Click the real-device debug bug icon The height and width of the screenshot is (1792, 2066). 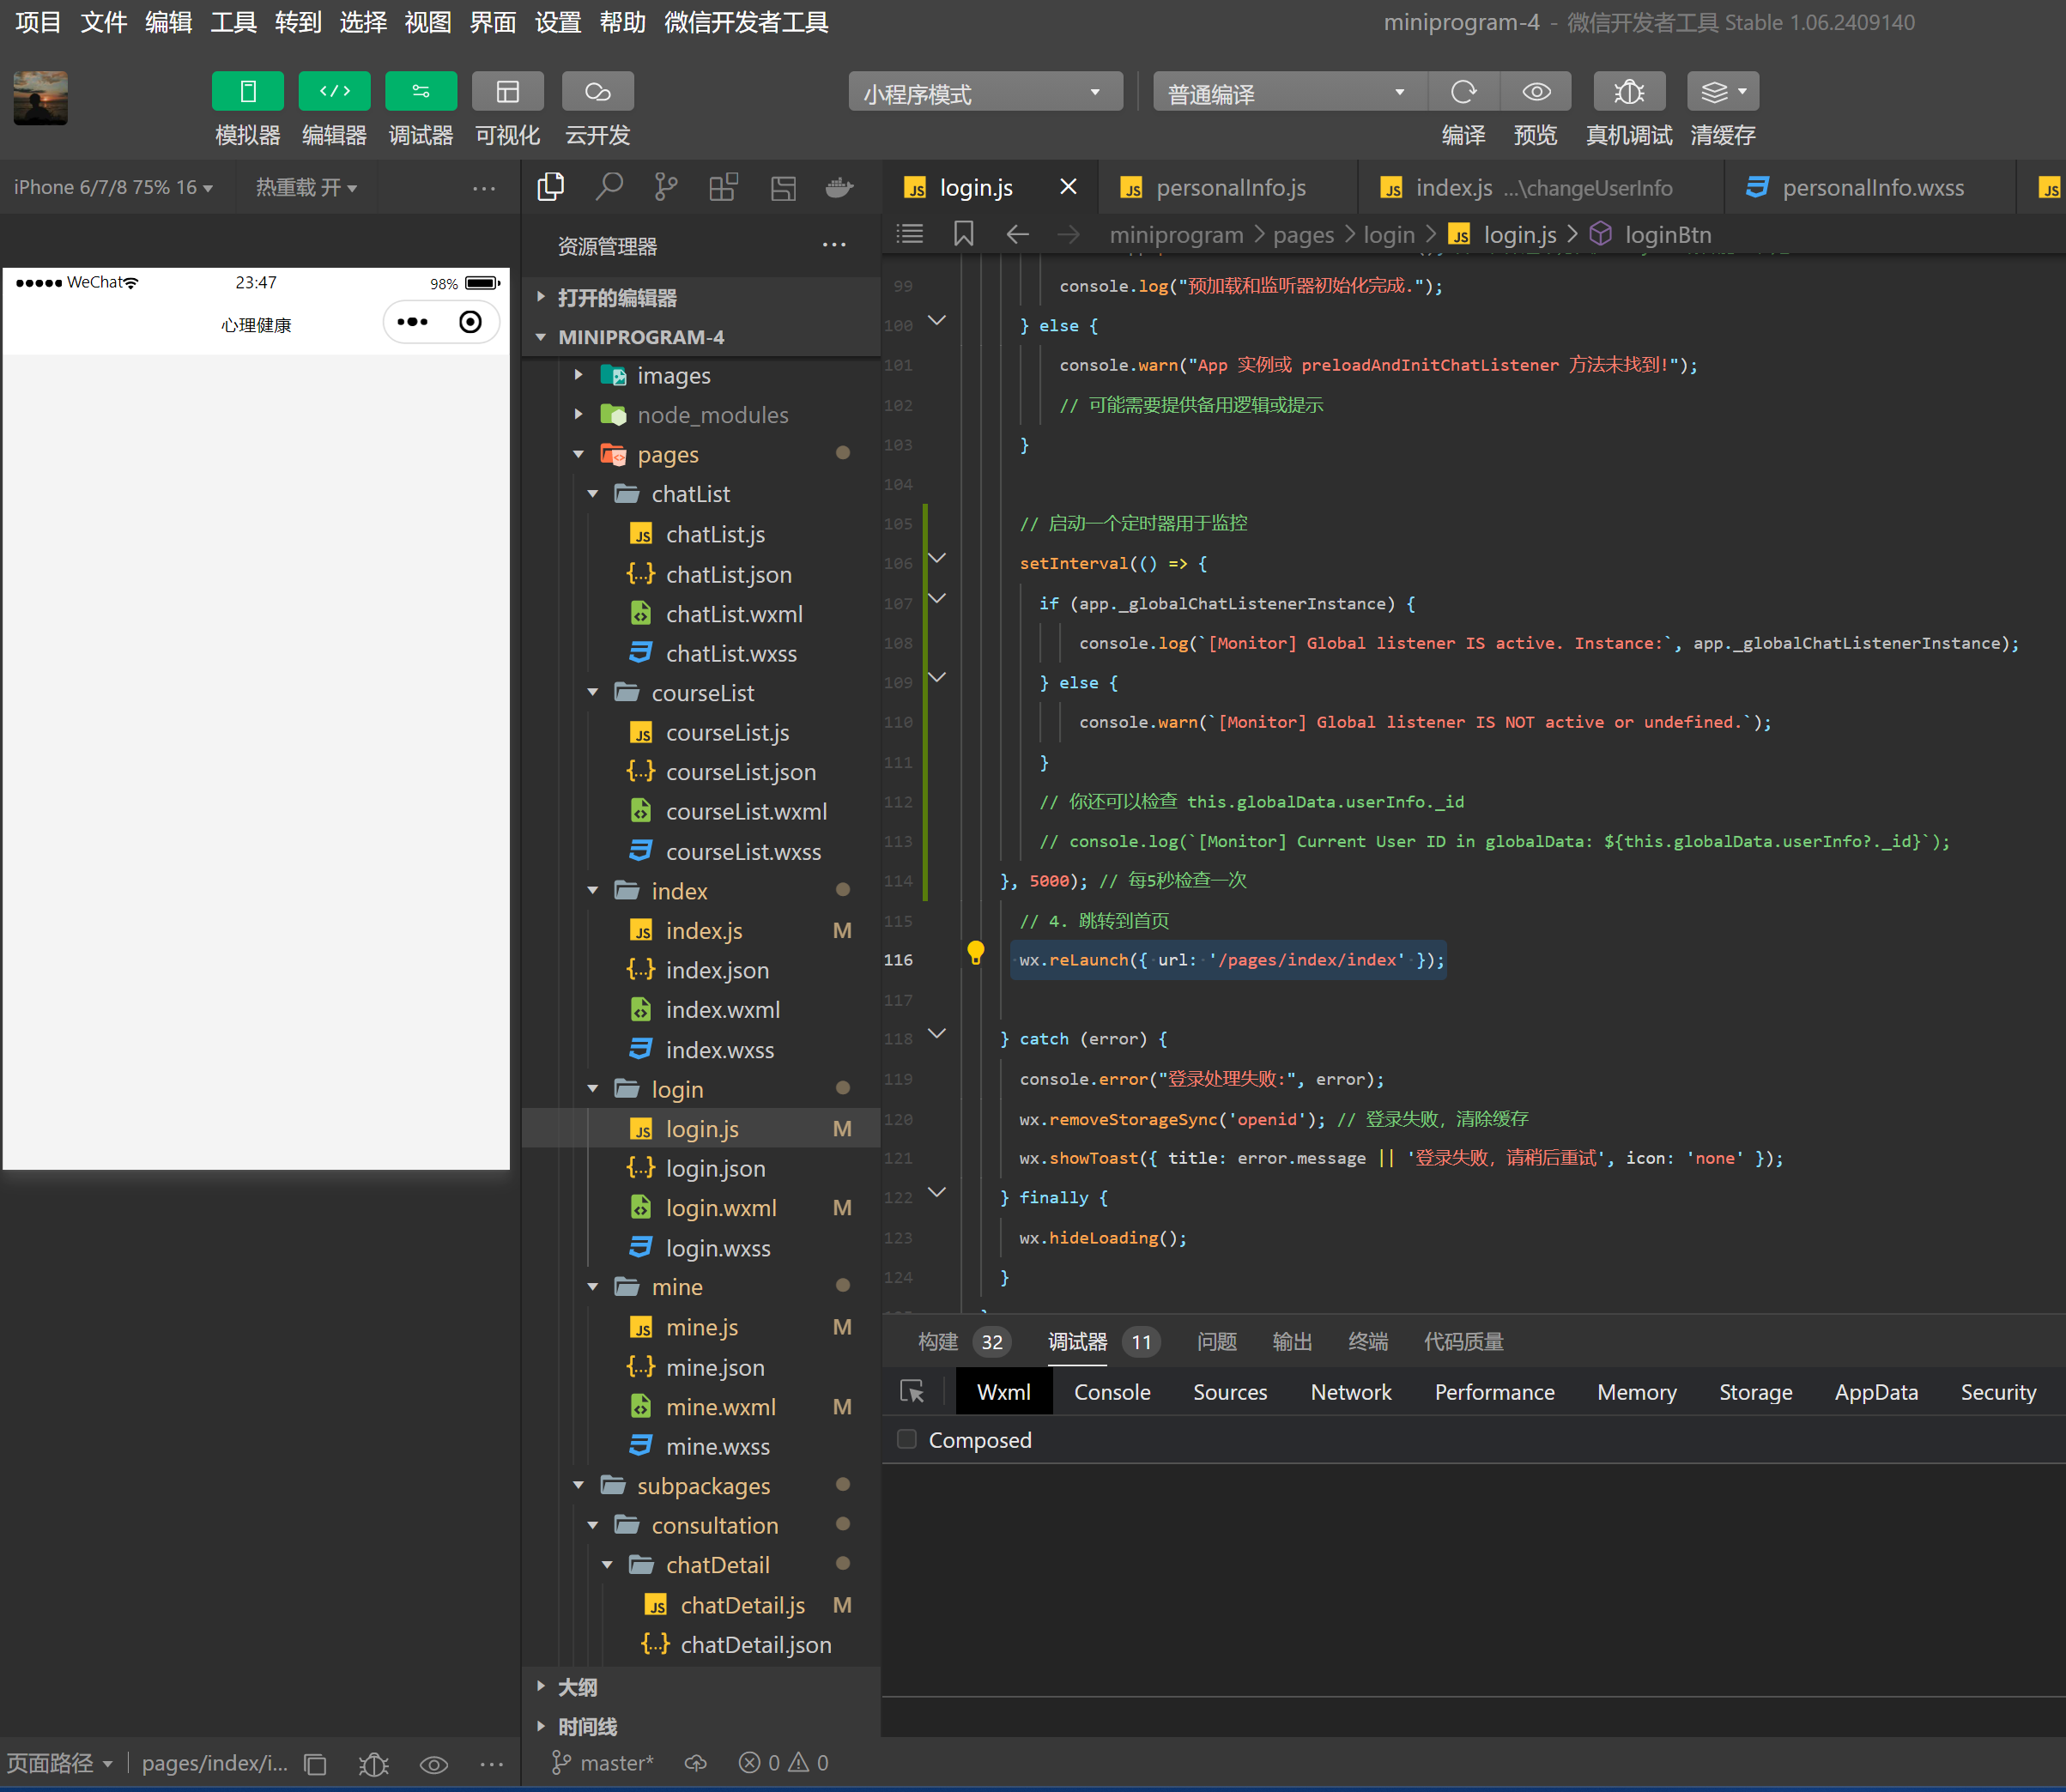(x=1628, y=92)
